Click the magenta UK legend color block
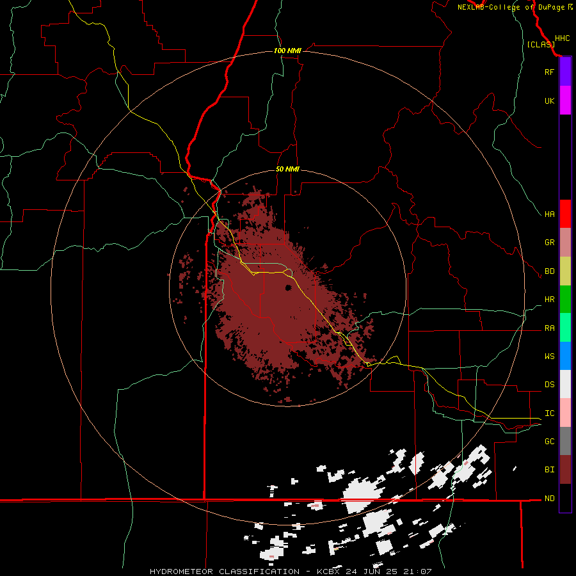 click(565, 100)
